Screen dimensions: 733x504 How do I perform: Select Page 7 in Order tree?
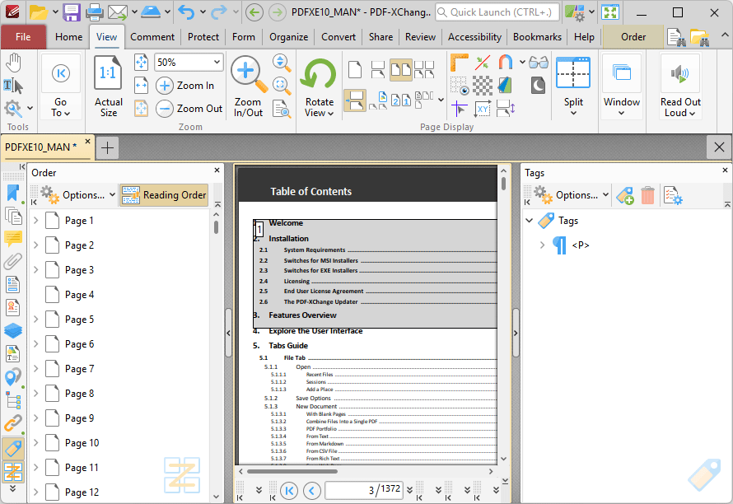coord(79,369)
